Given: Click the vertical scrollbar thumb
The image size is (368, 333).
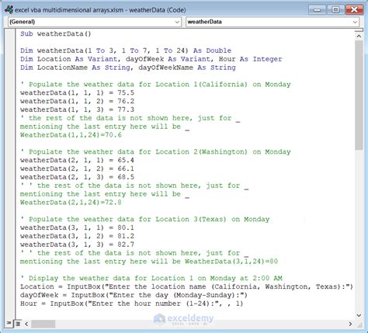Looking at the screenshot, I should (x=359, y=95).
